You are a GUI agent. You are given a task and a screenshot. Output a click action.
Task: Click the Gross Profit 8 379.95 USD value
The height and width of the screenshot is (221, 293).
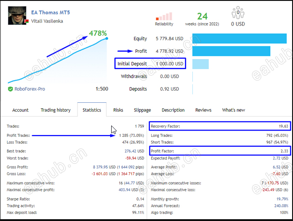point(118,167)
